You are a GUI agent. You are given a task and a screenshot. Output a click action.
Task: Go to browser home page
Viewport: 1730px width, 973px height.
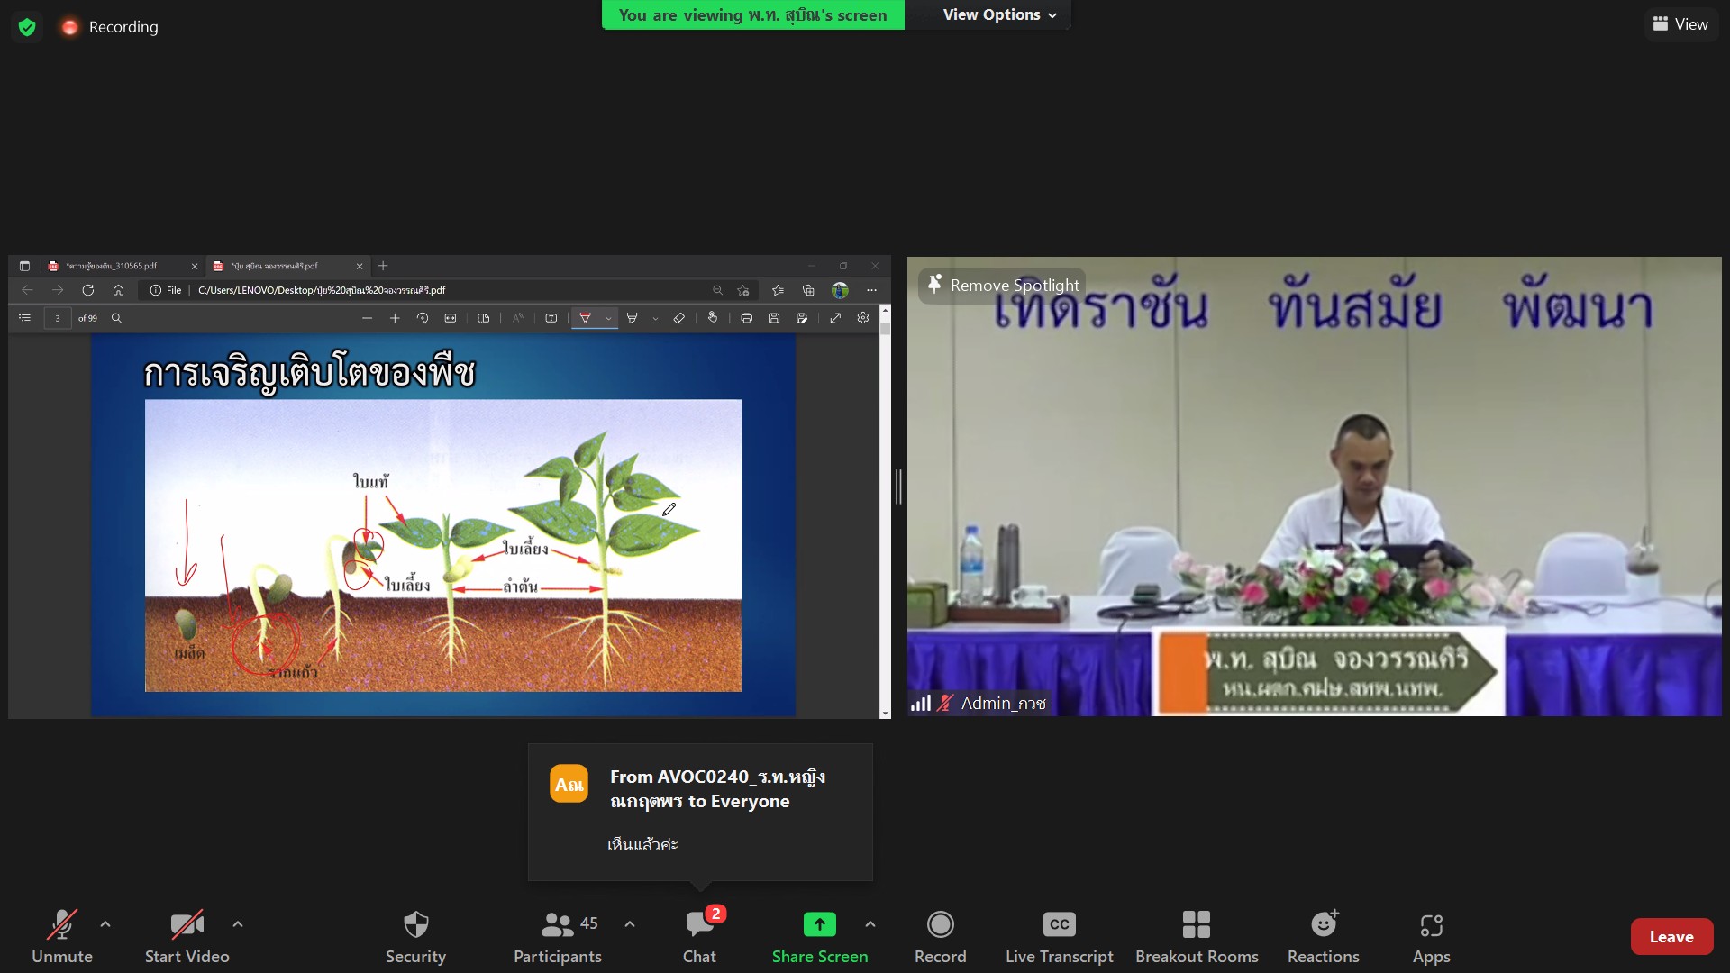click(x=118, y=290)
